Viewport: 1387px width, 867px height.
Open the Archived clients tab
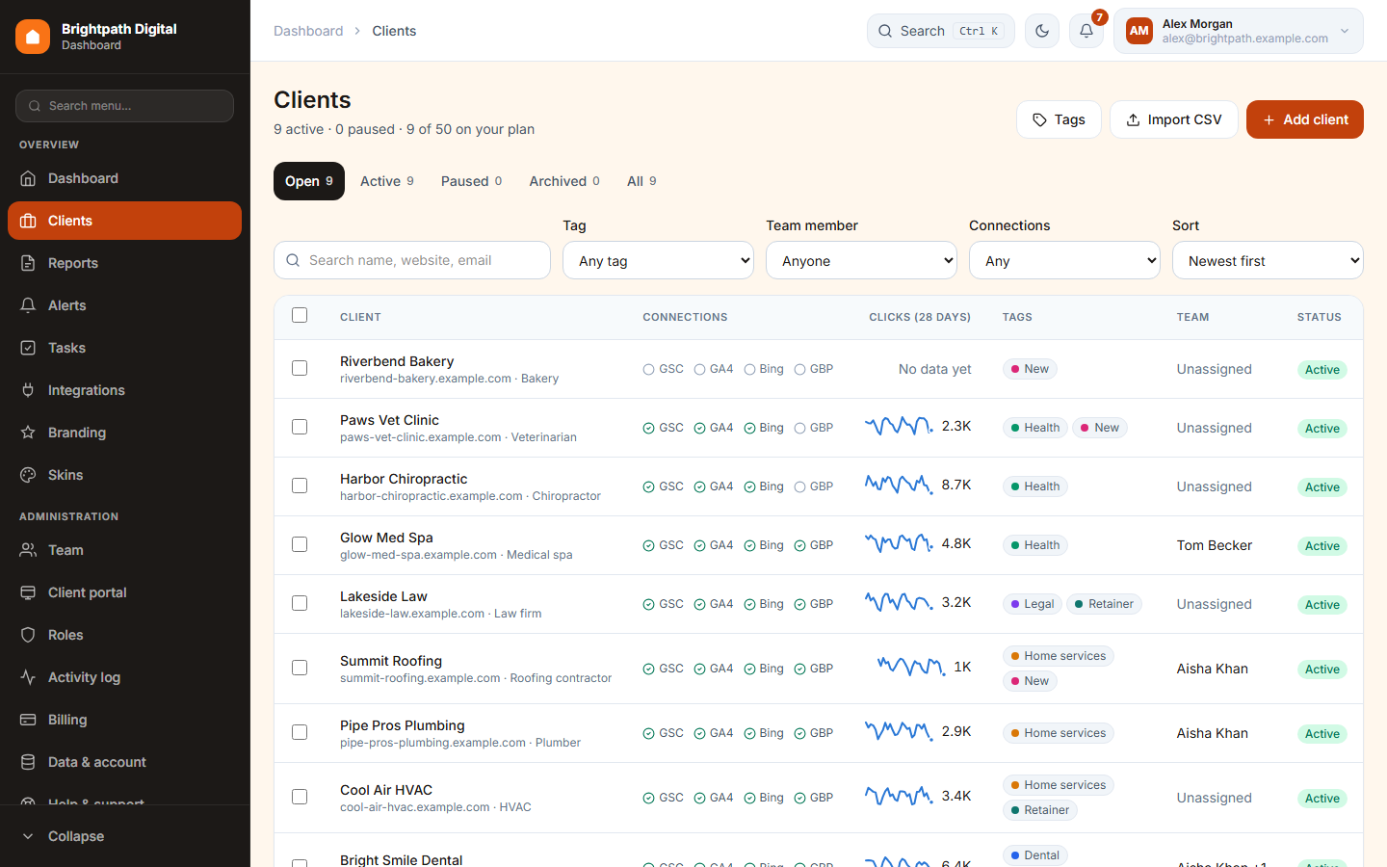click(564, 181)
